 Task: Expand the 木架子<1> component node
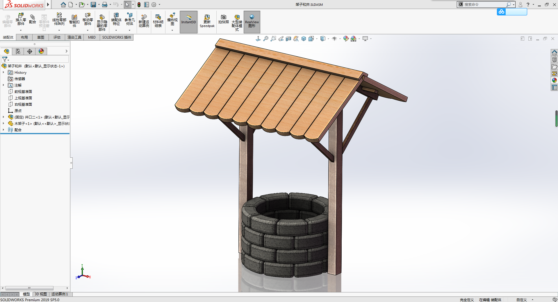[x=3, y=123]
